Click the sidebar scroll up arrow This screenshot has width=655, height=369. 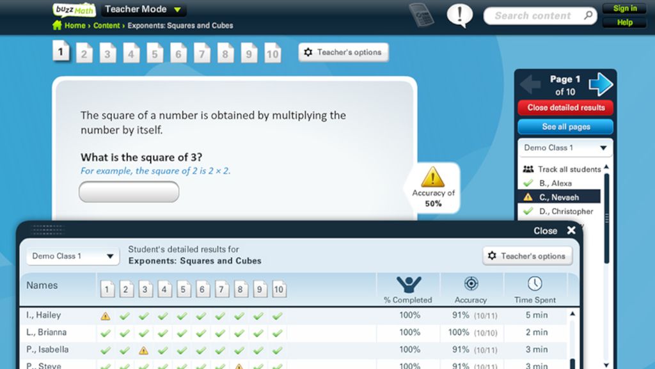pyautogui.click(x=606, y=167)
